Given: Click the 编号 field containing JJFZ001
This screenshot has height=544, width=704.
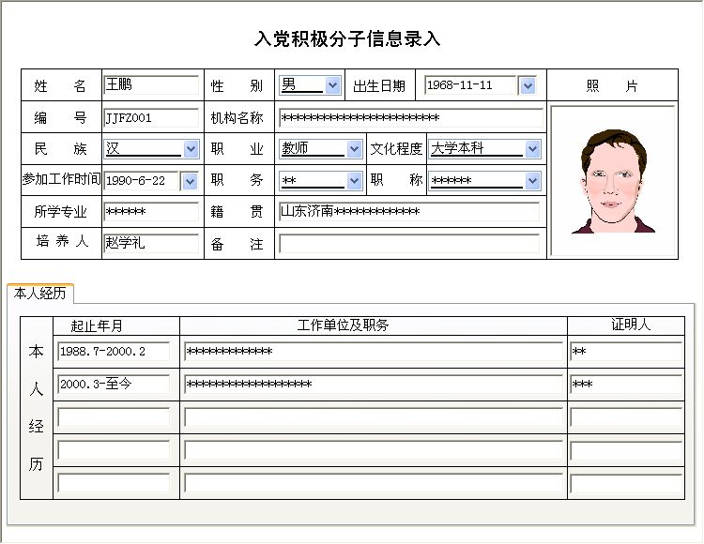Looking at the screenshot, I should click(x=150, y=118).
